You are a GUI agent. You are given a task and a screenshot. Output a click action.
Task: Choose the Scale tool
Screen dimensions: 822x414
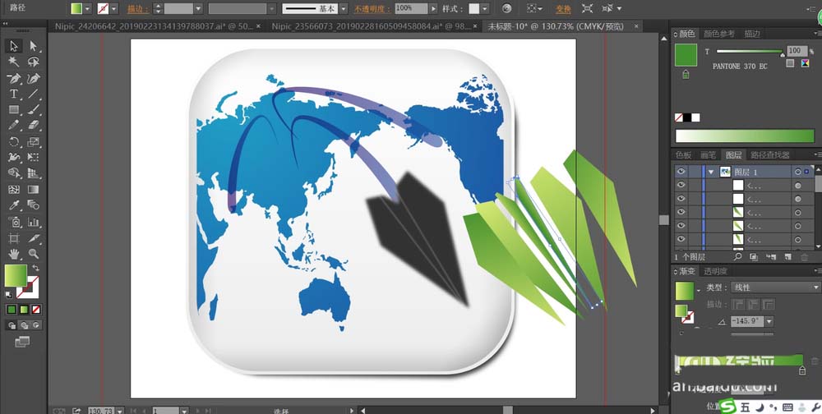(34, 141)
